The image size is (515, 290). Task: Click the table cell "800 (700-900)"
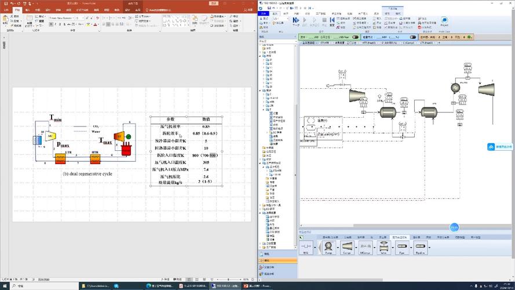[x=204, y=155]
